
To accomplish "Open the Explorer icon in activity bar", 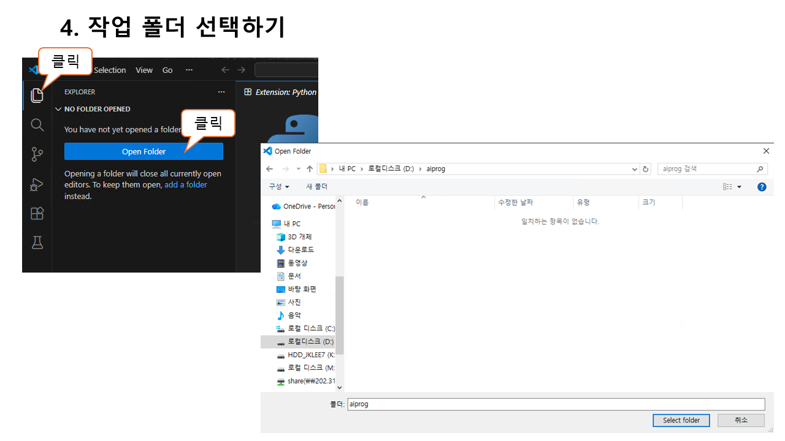I will pos(37,96).
